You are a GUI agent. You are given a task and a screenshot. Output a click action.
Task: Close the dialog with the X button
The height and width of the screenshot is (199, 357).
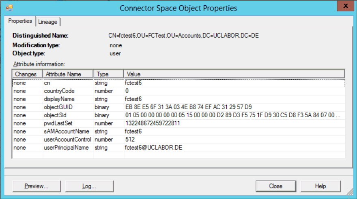click(345, 6)
